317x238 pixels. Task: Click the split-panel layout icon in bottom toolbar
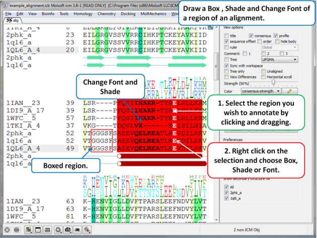point(48,230)
